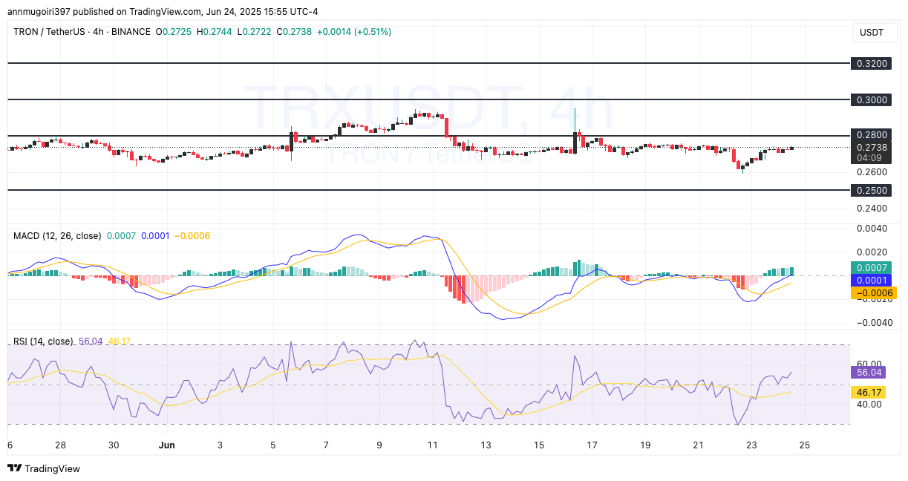Screen dimensions: 908x481
Task: Select the horizontal line at 0.2500
Action: (428, 190)
